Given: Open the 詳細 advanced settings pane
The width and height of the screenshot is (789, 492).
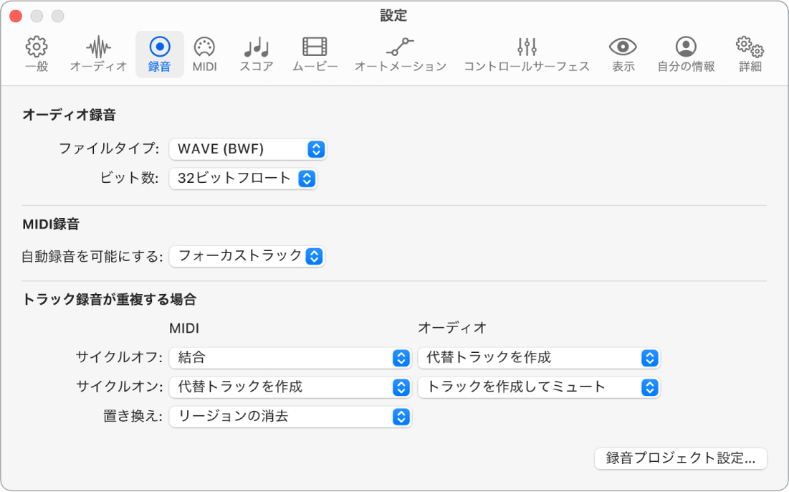Looking at the screenshot, I should click(750, 55).
